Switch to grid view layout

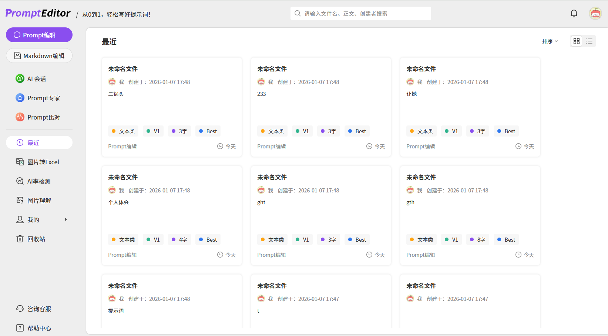(576, 41)
